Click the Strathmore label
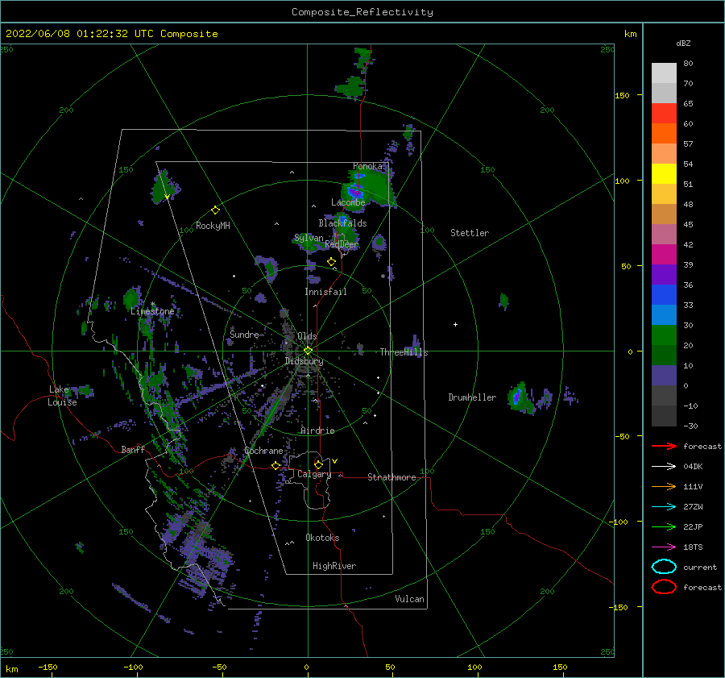 [x=391, y=477]
